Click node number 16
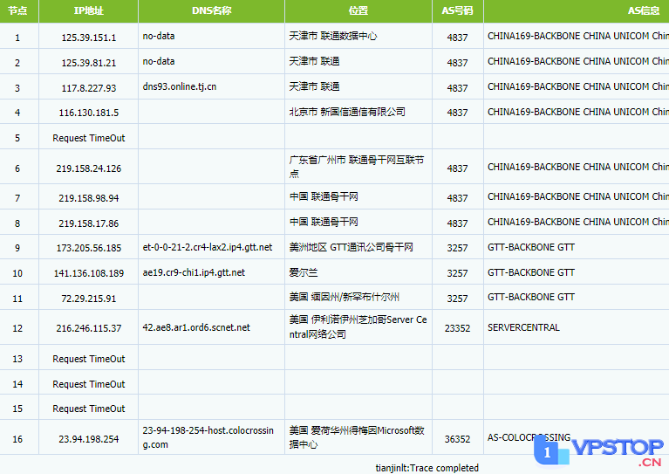 [x=17, y=439]
